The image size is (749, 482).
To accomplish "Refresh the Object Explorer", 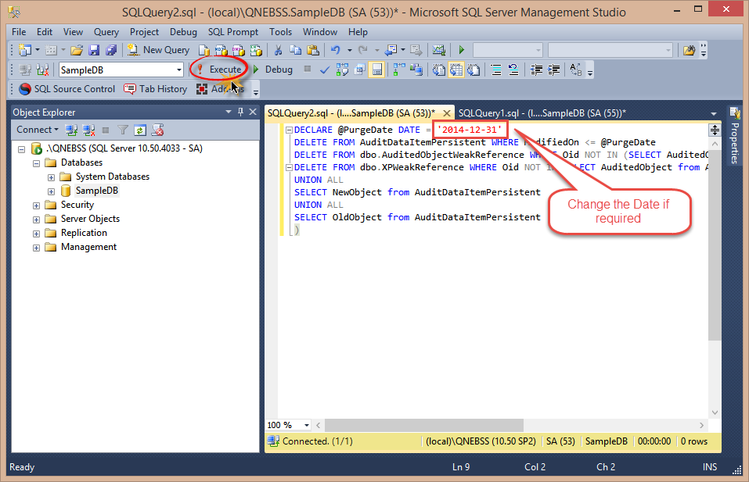I will (x=140, y=129).
